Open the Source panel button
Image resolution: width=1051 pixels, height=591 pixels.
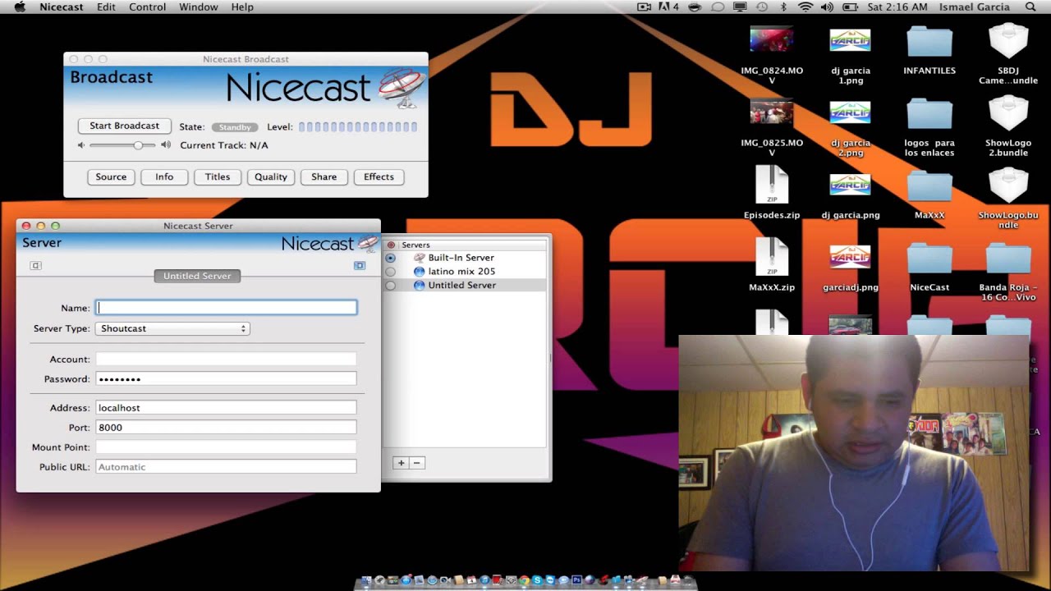coord(111,176)
